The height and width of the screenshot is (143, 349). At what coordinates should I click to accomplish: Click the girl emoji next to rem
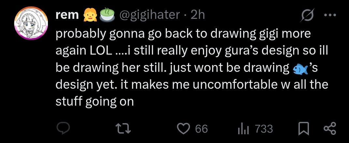[90, 15]
